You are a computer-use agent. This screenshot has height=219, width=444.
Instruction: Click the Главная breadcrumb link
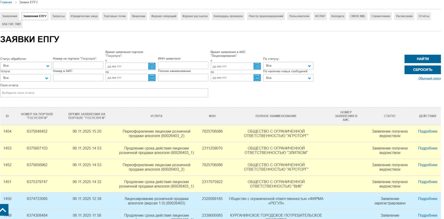point(6,2)
